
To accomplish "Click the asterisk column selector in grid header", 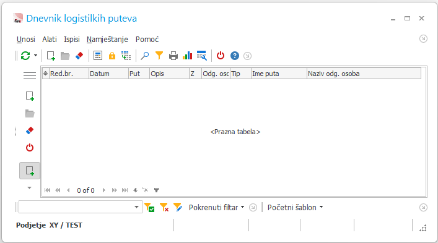I will (45, 74).
